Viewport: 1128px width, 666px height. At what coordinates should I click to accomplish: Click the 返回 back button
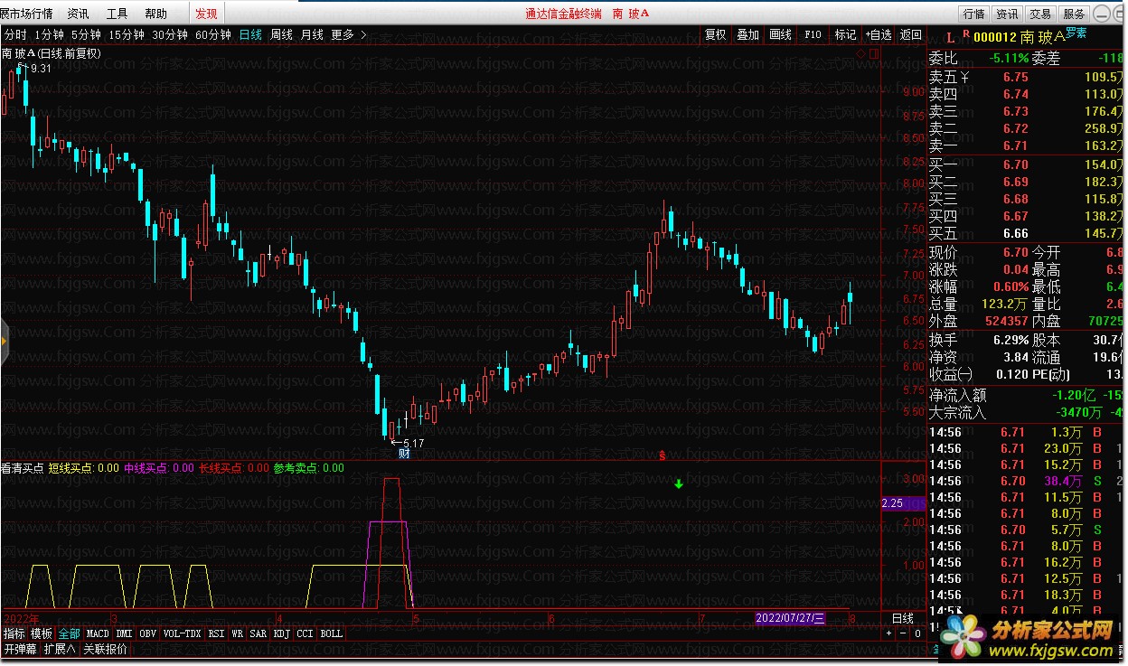910,34
